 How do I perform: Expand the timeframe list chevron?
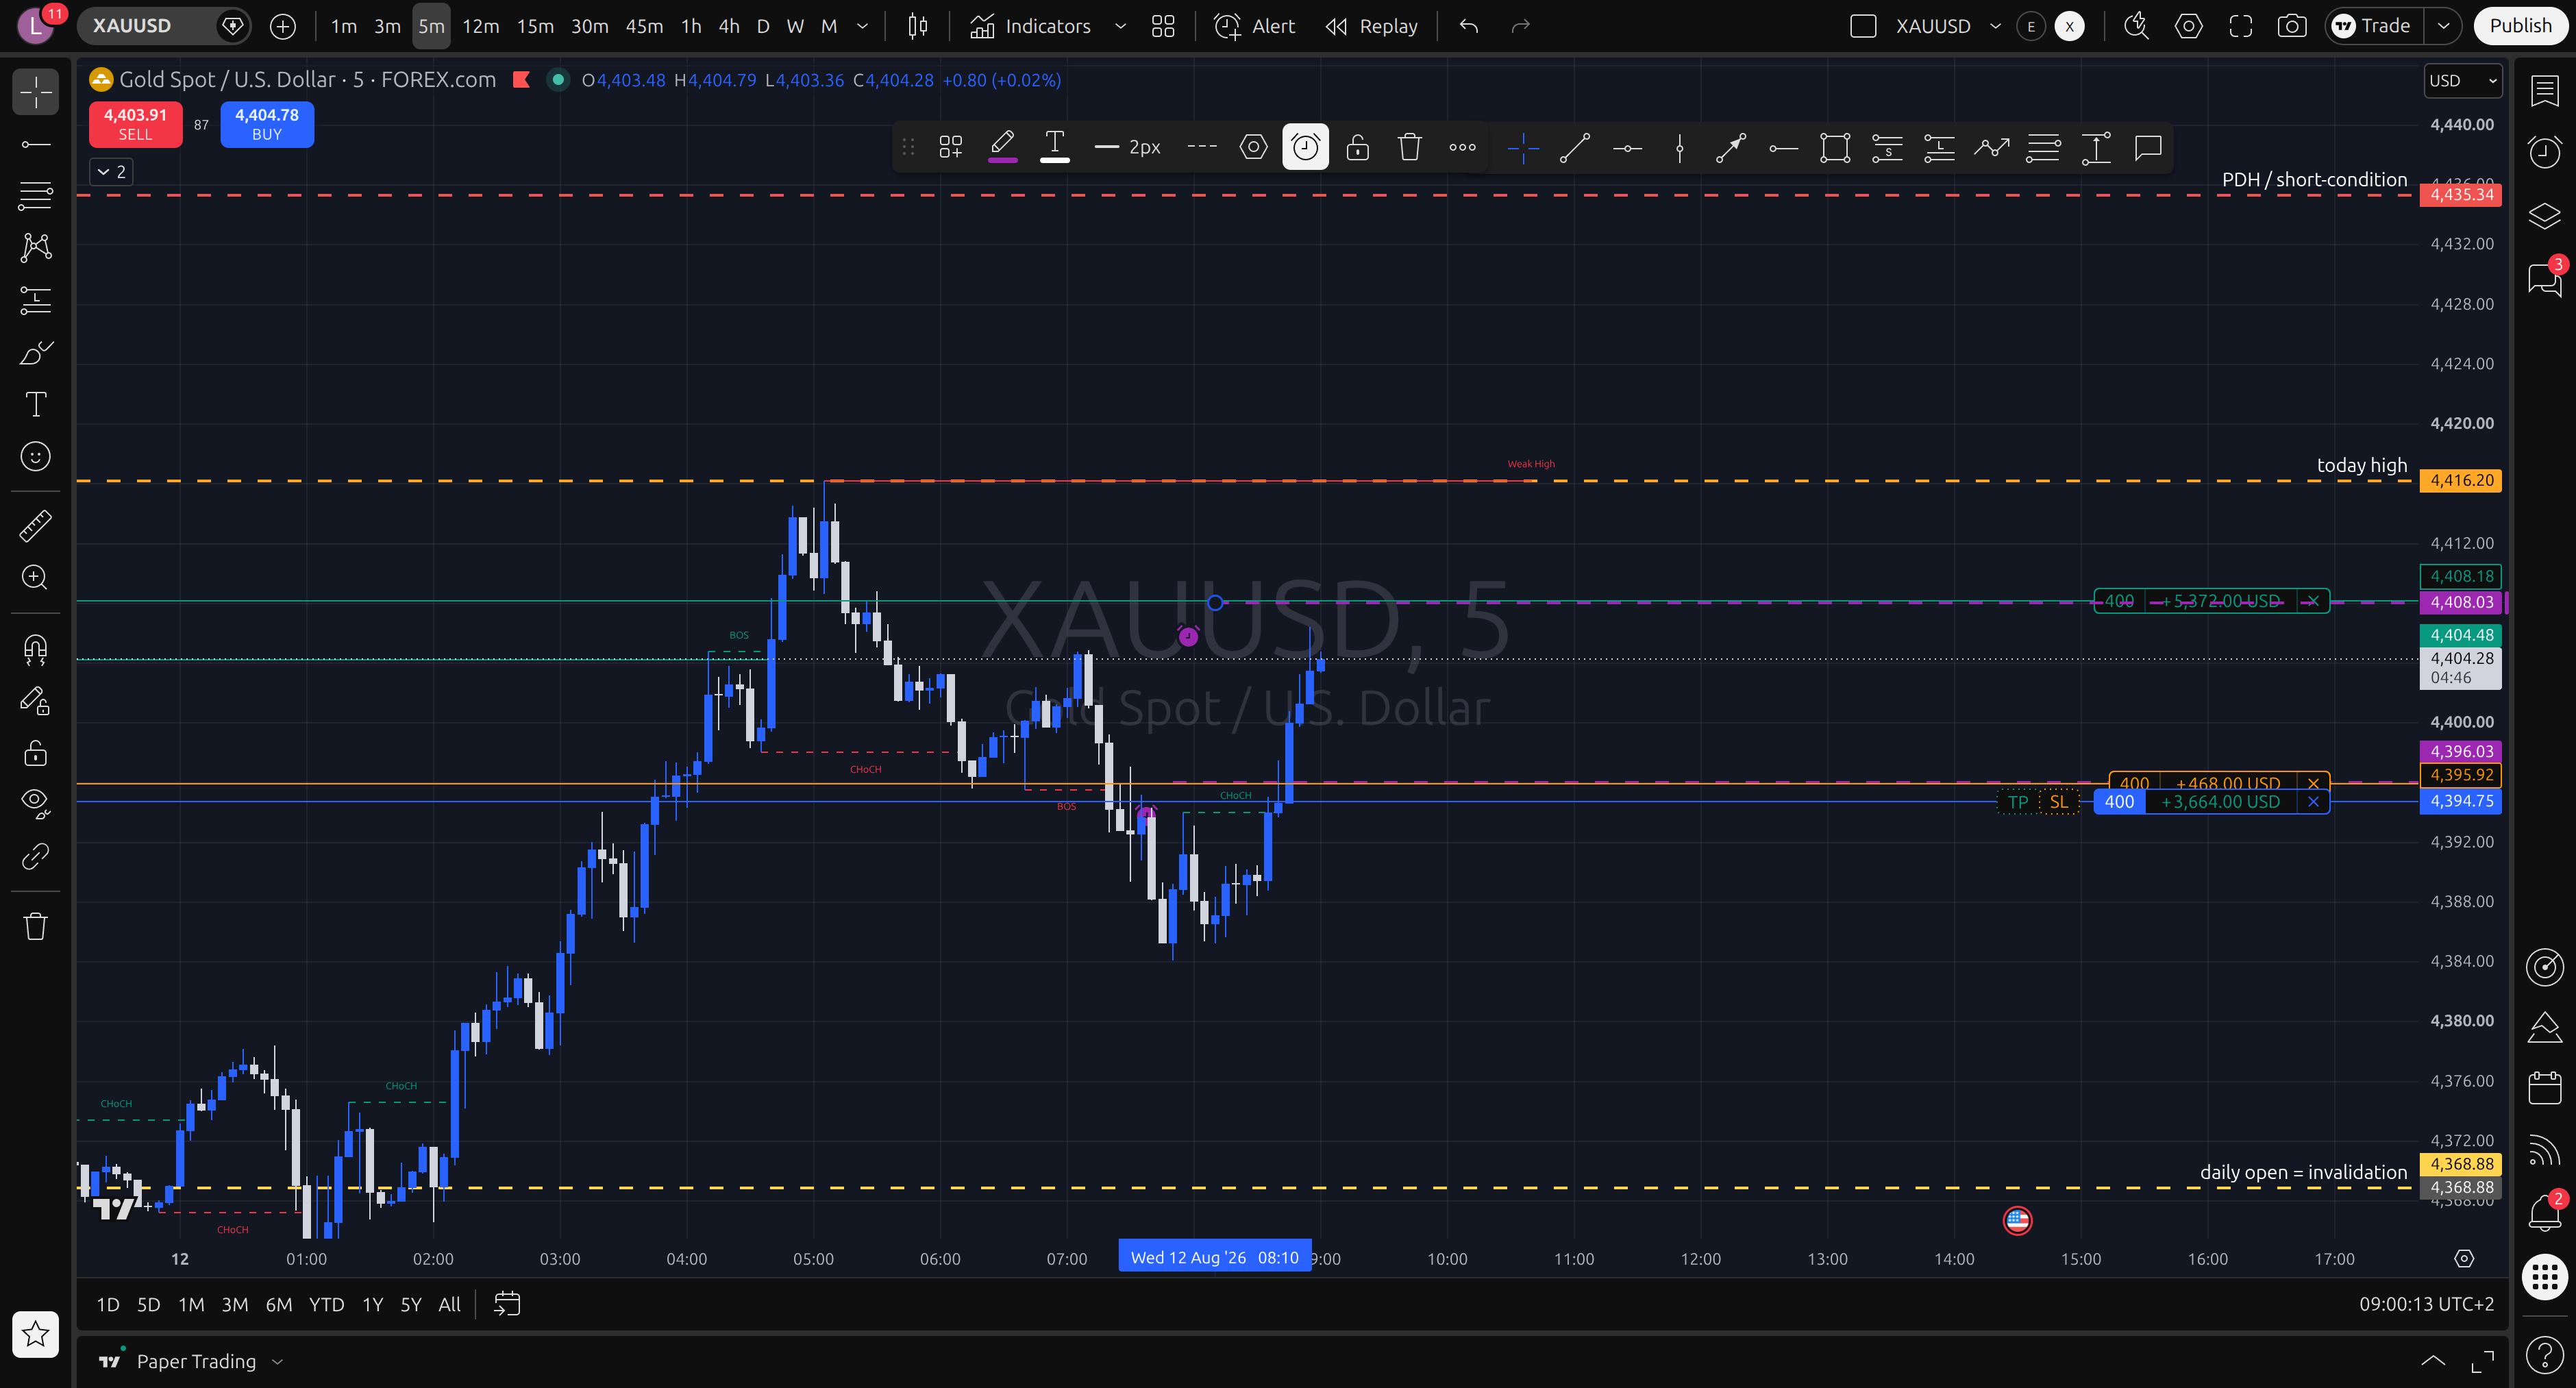pyautogui.click(x=863, y=26)
